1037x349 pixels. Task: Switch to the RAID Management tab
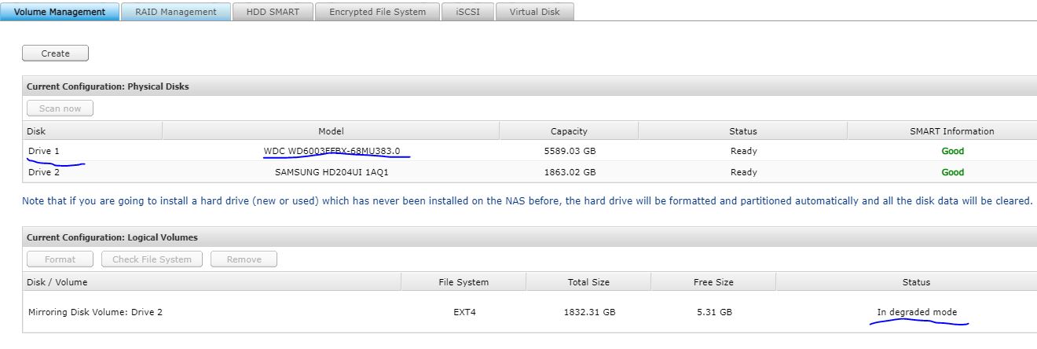click(x=176, y=12)
